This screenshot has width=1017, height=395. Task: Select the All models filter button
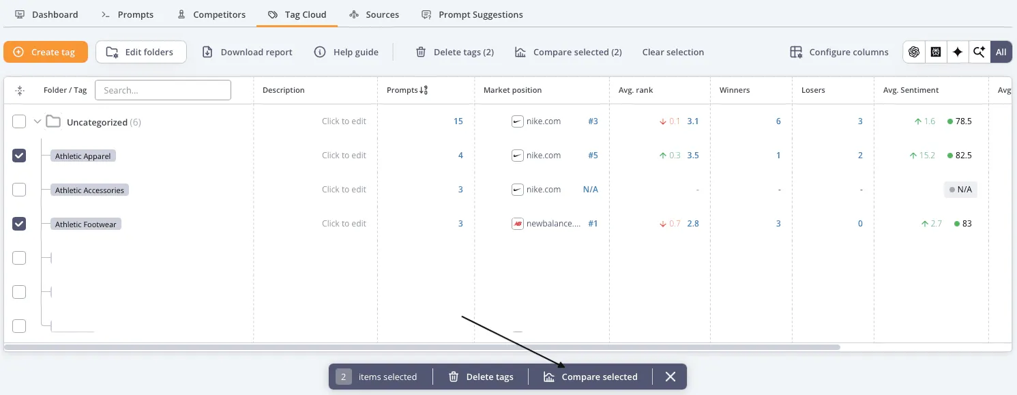point(1001,52)
